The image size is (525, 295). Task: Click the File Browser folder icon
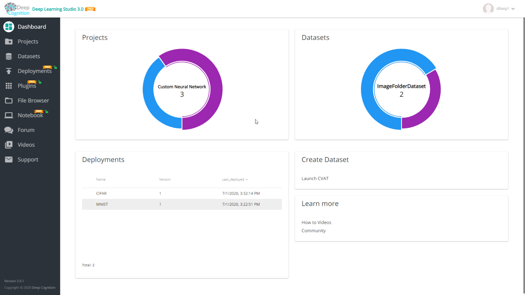[x=9, y=100]
